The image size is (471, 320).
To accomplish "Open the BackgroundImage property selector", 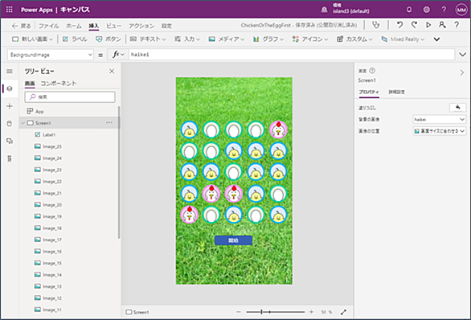I will pos(50,55).
